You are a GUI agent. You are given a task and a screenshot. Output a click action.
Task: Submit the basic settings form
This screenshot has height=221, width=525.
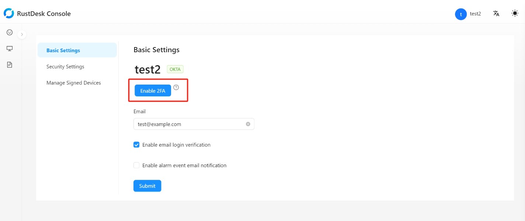point(147,186)
